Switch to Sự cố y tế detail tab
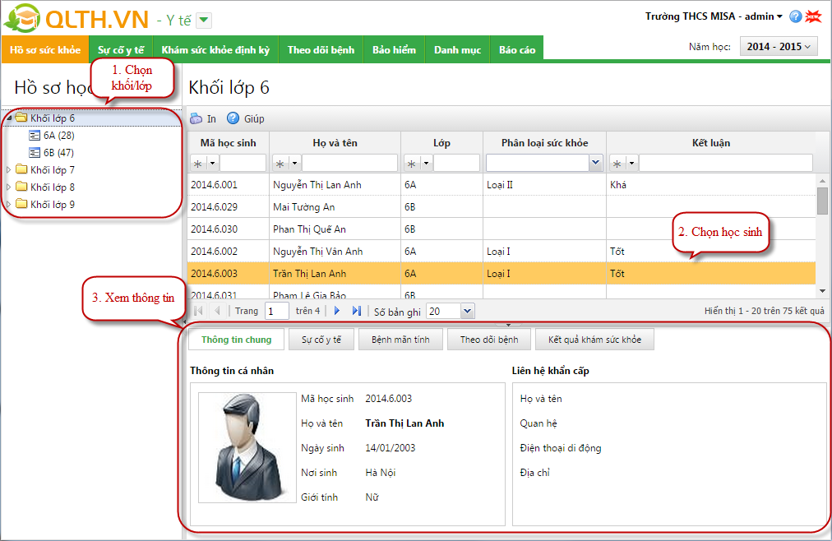The width and height of the screenshot is (832, 541). tap(321, 340)
